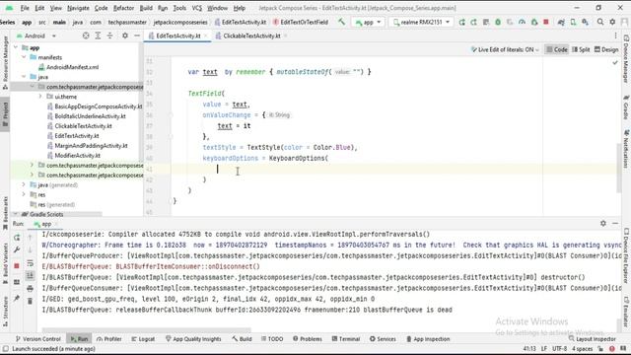Print Run console output
This screenshot has height=355, width=631.
point(30,288)
